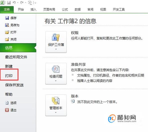Switch to the 开始 ribbon tab

click(x=21, y=9)
